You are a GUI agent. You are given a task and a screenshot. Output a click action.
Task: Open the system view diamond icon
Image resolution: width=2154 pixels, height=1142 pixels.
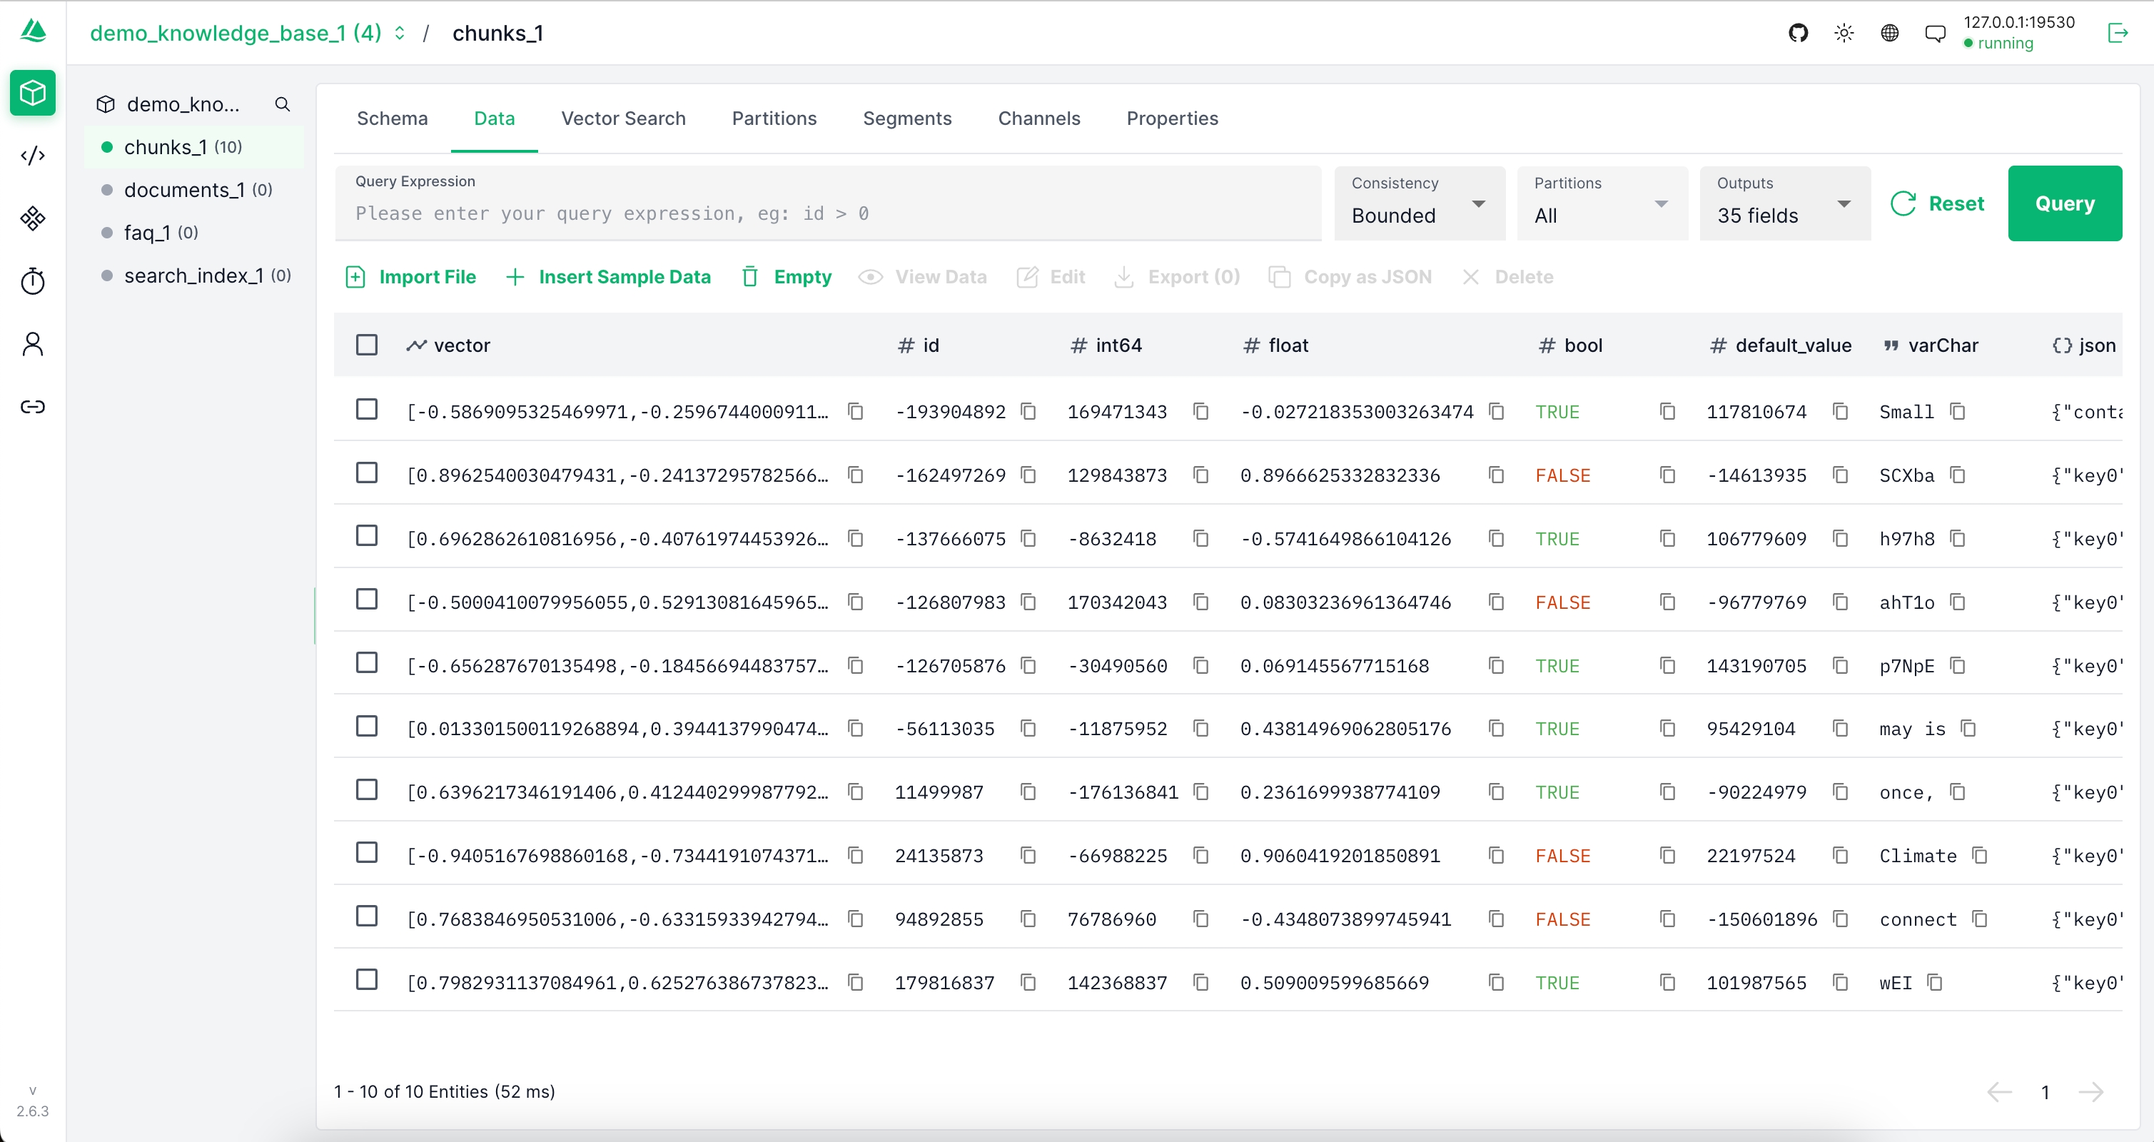coord(33,219)
